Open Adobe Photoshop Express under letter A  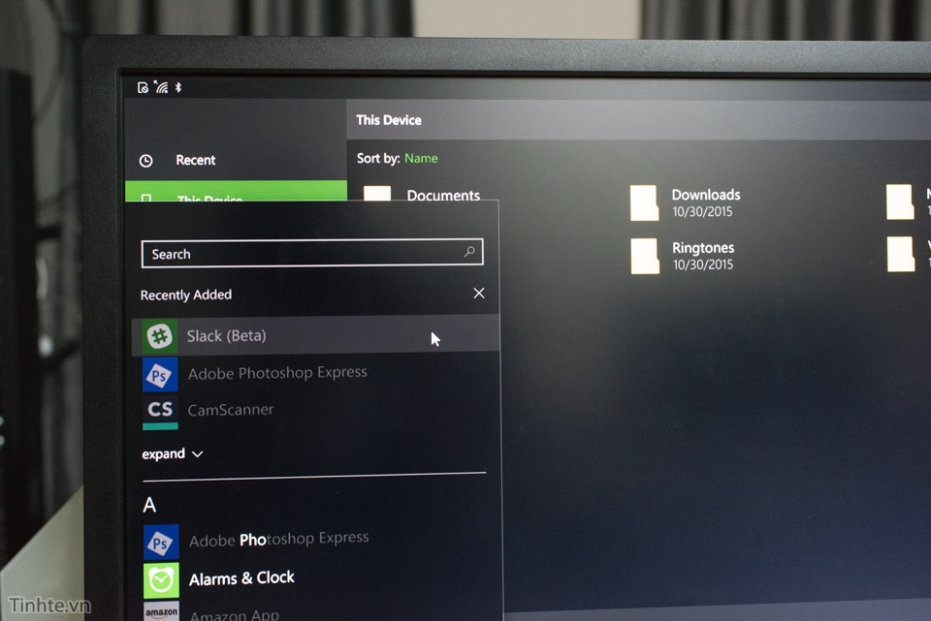(279, 540)
